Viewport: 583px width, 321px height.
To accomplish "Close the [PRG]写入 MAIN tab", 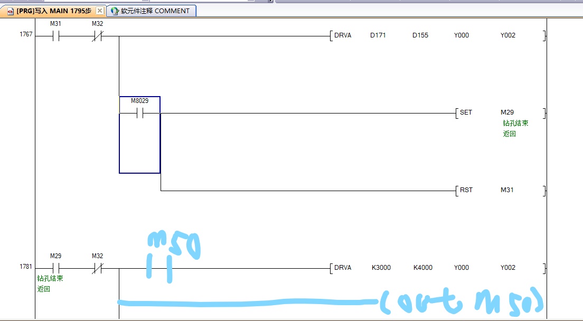I will (99, 11).
